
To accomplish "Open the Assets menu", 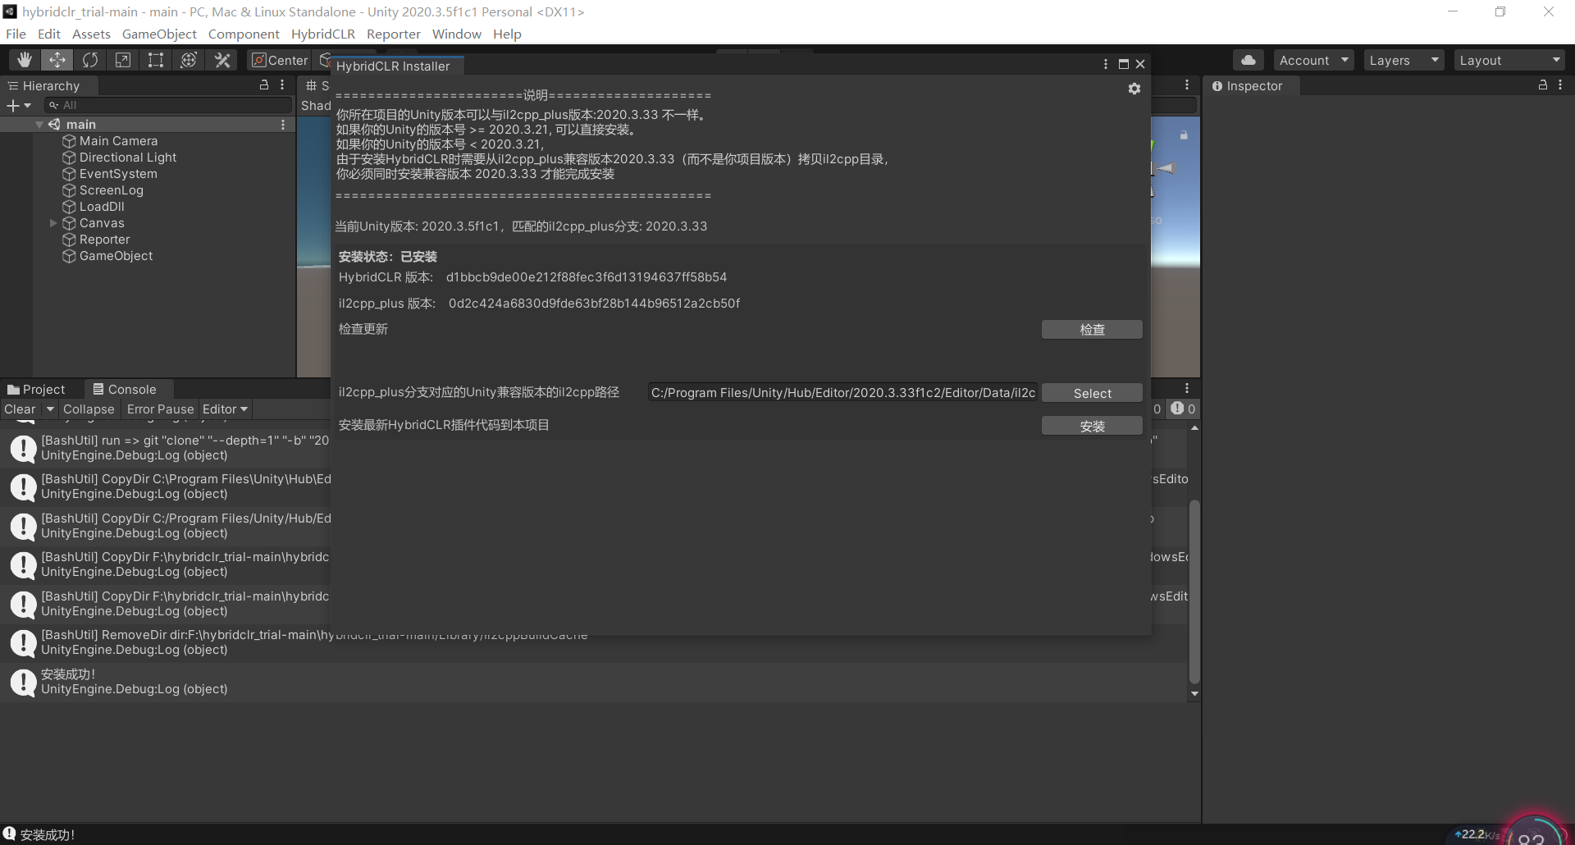I will tap(91, 34).
